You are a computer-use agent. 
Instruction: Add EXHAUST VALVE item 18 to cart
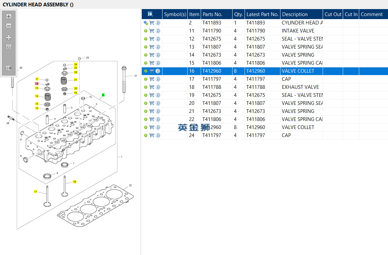pyautogui.click(x=152, y=87)
